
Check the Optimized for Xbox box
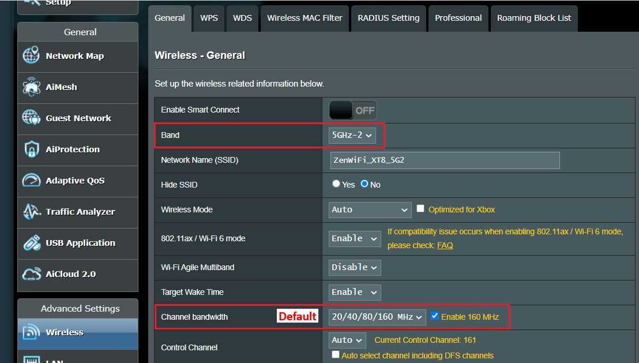[420, 209]
